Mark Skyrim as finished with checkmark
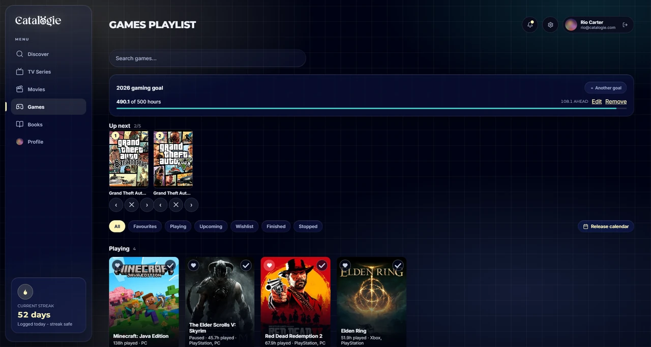The width and height of the screenshot is (651, 347). [246, 265]
